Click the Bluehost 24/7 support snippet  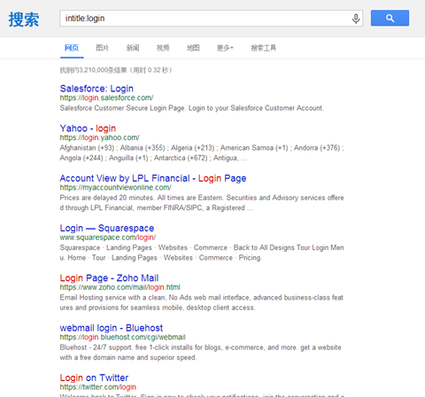tap(200, 353)
